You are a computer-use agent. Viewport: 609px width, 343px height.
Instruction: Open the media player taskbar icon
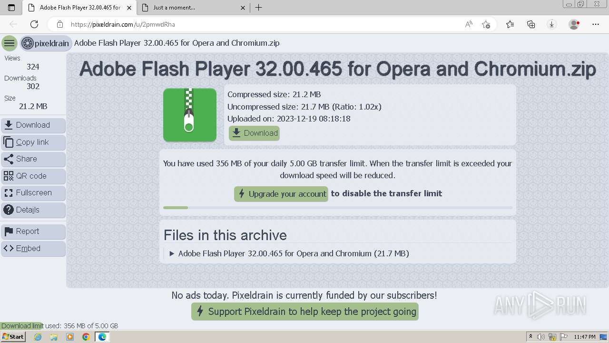[70, 337]
